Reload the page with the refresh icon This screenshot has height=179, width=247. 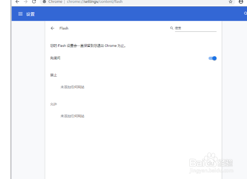[x=34, y=2]
